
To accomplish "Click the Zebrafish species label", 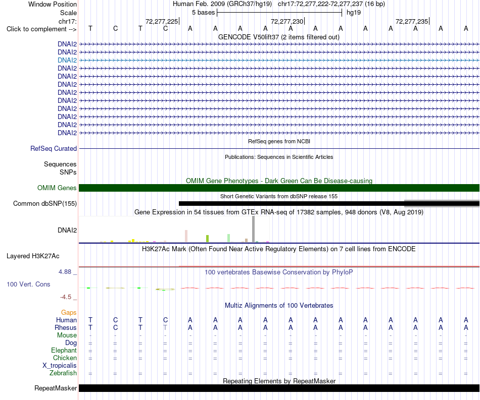I will coord(63,373).
